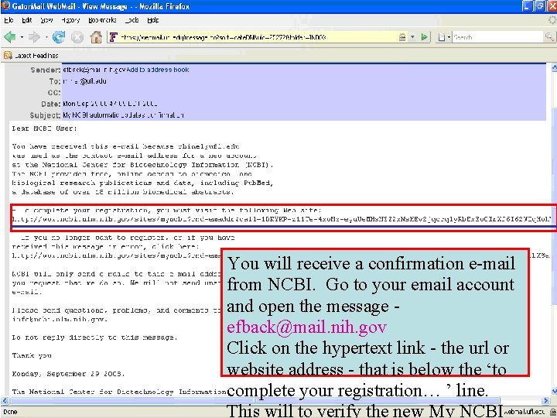The width and height of the screenshot is (557, 418).
Task: Click the Add to address book link
Action: 158,70
